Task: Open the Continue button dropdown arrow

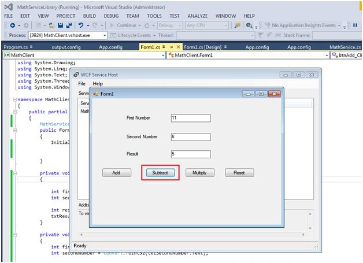Action: click(140, 25)
